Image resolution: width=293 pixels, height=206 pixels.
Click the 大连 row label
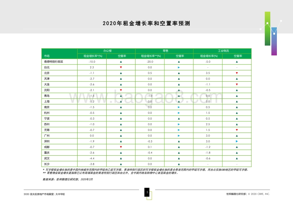coord(47,85)
